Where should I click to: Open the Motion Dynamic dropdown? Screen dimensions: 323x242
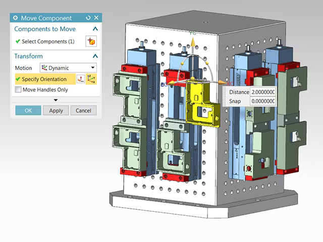(68, 68)
